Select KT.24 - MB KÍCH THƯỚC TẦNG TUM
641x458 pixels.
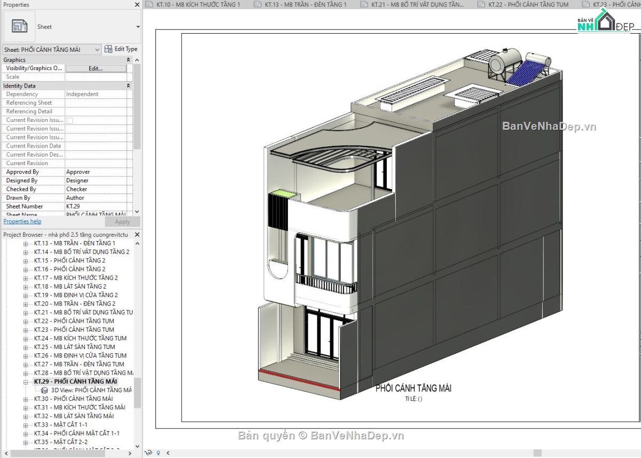click(x=80, y=338)
